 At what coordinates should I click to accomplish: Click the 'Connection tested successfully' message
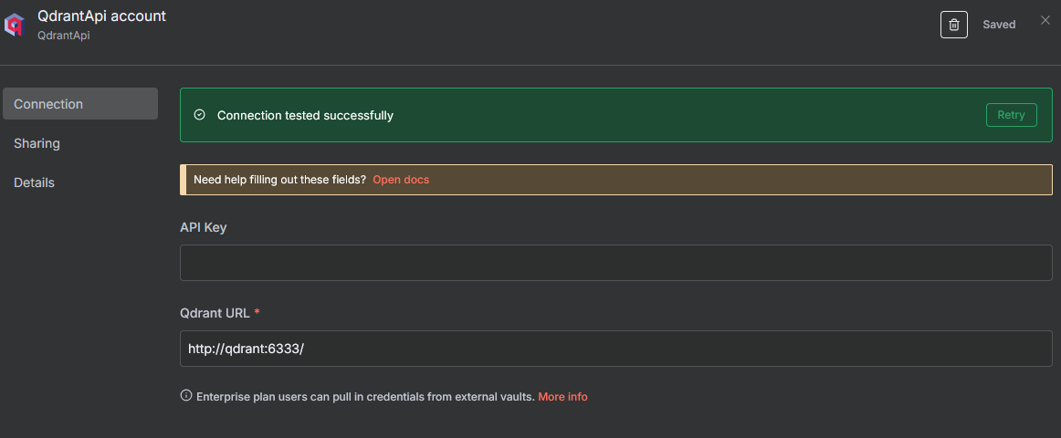tap(305, 116)
